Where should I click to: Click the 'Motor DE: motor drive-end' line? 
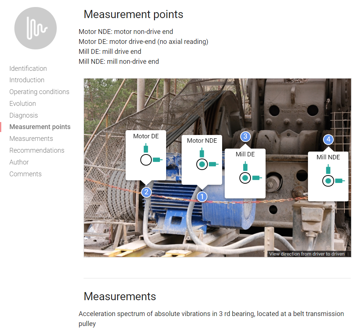tap(143, 41)
